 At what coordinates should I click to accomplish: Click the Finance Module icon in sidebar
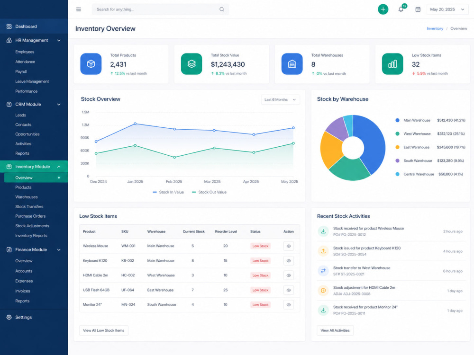9,249
